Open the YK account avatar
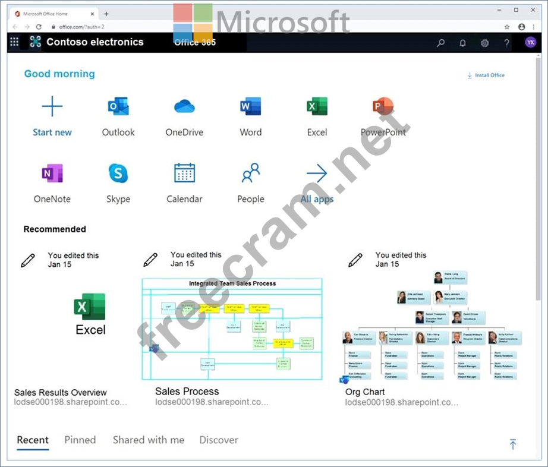548x467 pixels. coord(530,42)
